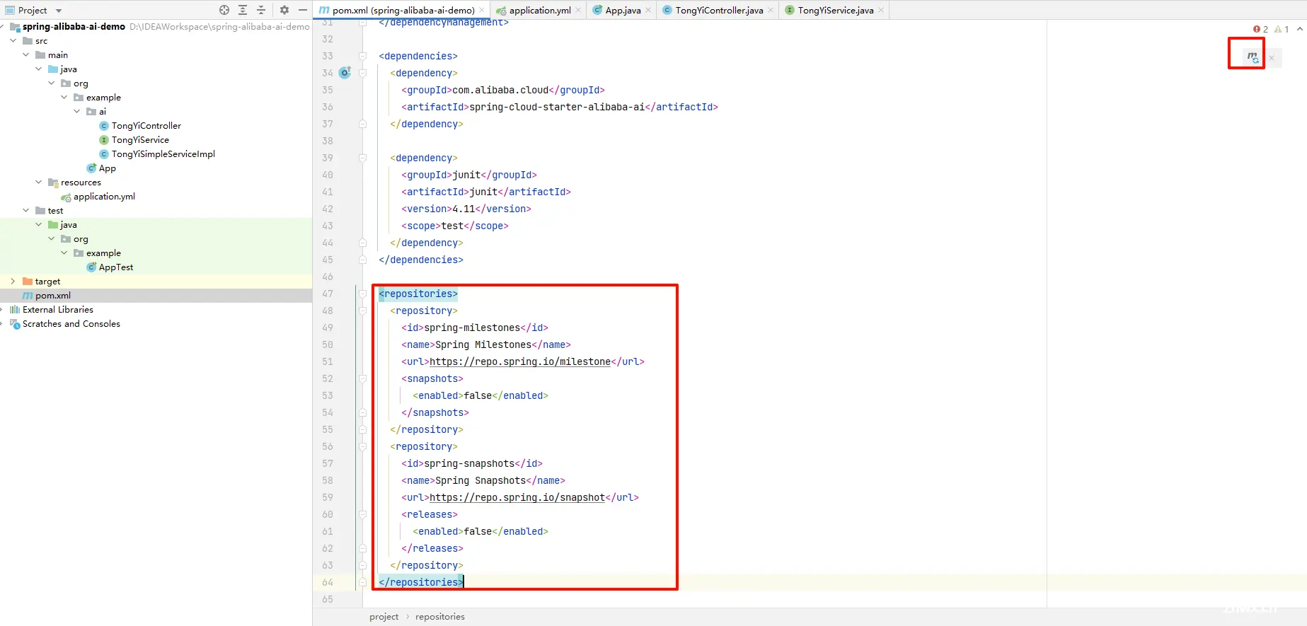Viewport: 1307px width, 626px height.
Task: Click the spring-cloud-starter-alibaba-ai artifactId text
Action: [x=557, y=107]
